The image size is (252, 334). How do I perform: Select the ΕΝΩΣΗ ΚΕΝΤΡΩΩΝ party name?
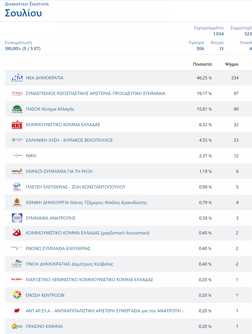[x=45, y=295]
